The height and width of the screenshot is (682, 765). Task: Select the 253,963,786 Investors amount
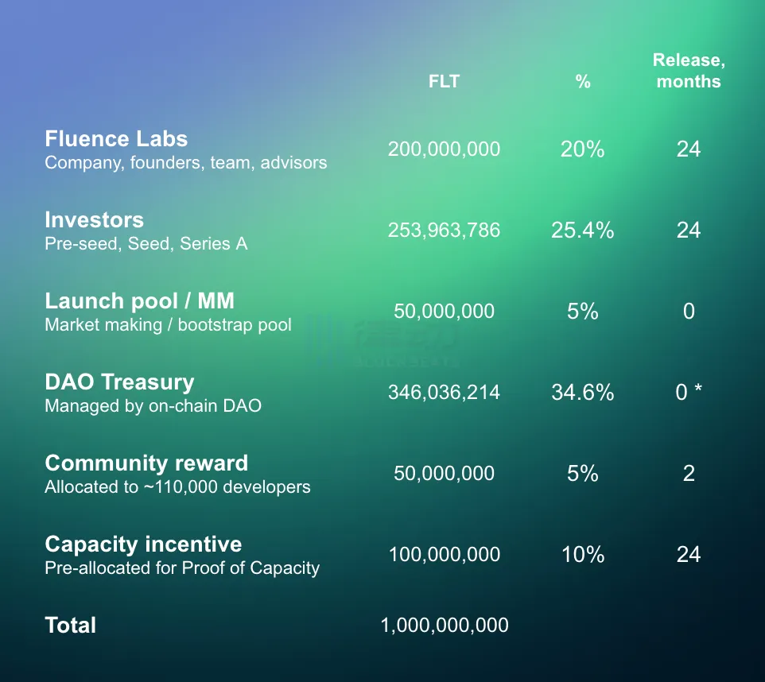(444, 230)
